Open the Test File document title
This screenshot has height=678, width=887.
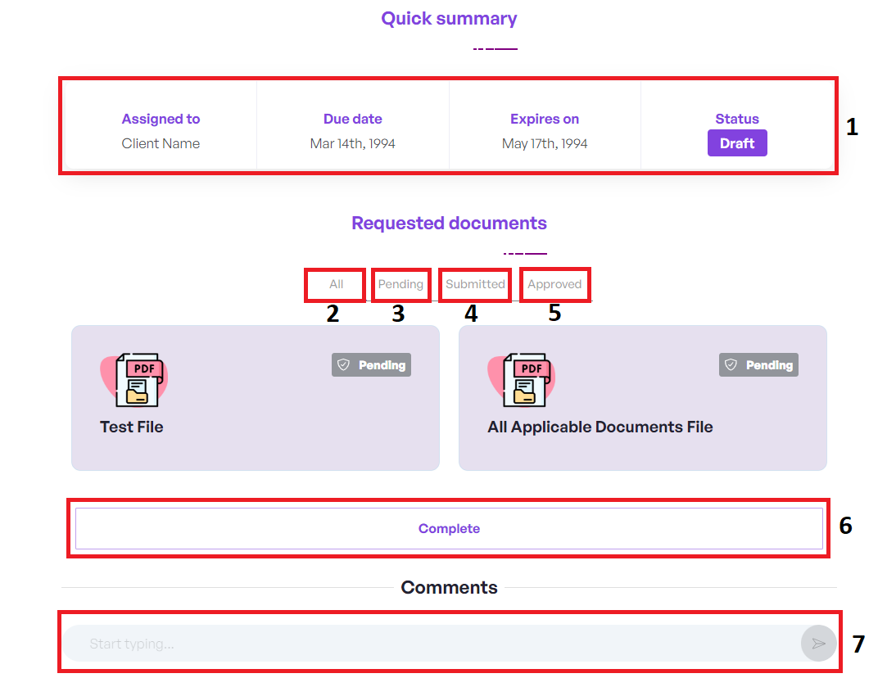pyautogui.click(x=132, y=427)
